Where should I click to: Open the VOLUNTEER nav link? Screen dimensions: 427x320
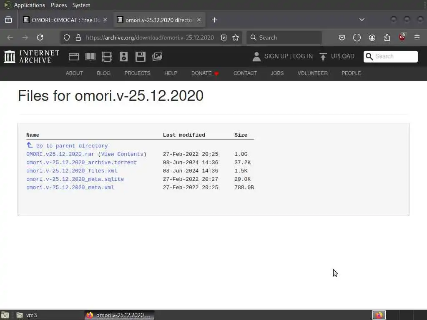click(313, 73)
